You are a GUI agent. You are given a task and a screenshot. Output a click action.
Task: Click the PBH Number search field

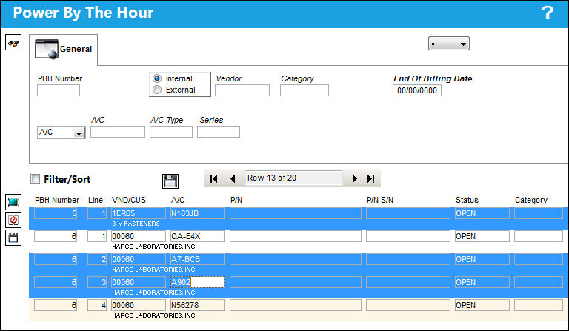59,90
